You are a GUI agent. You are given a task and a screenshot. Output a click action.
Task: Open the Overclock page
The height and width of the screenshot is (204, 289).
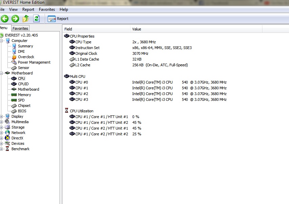(26, 57)
